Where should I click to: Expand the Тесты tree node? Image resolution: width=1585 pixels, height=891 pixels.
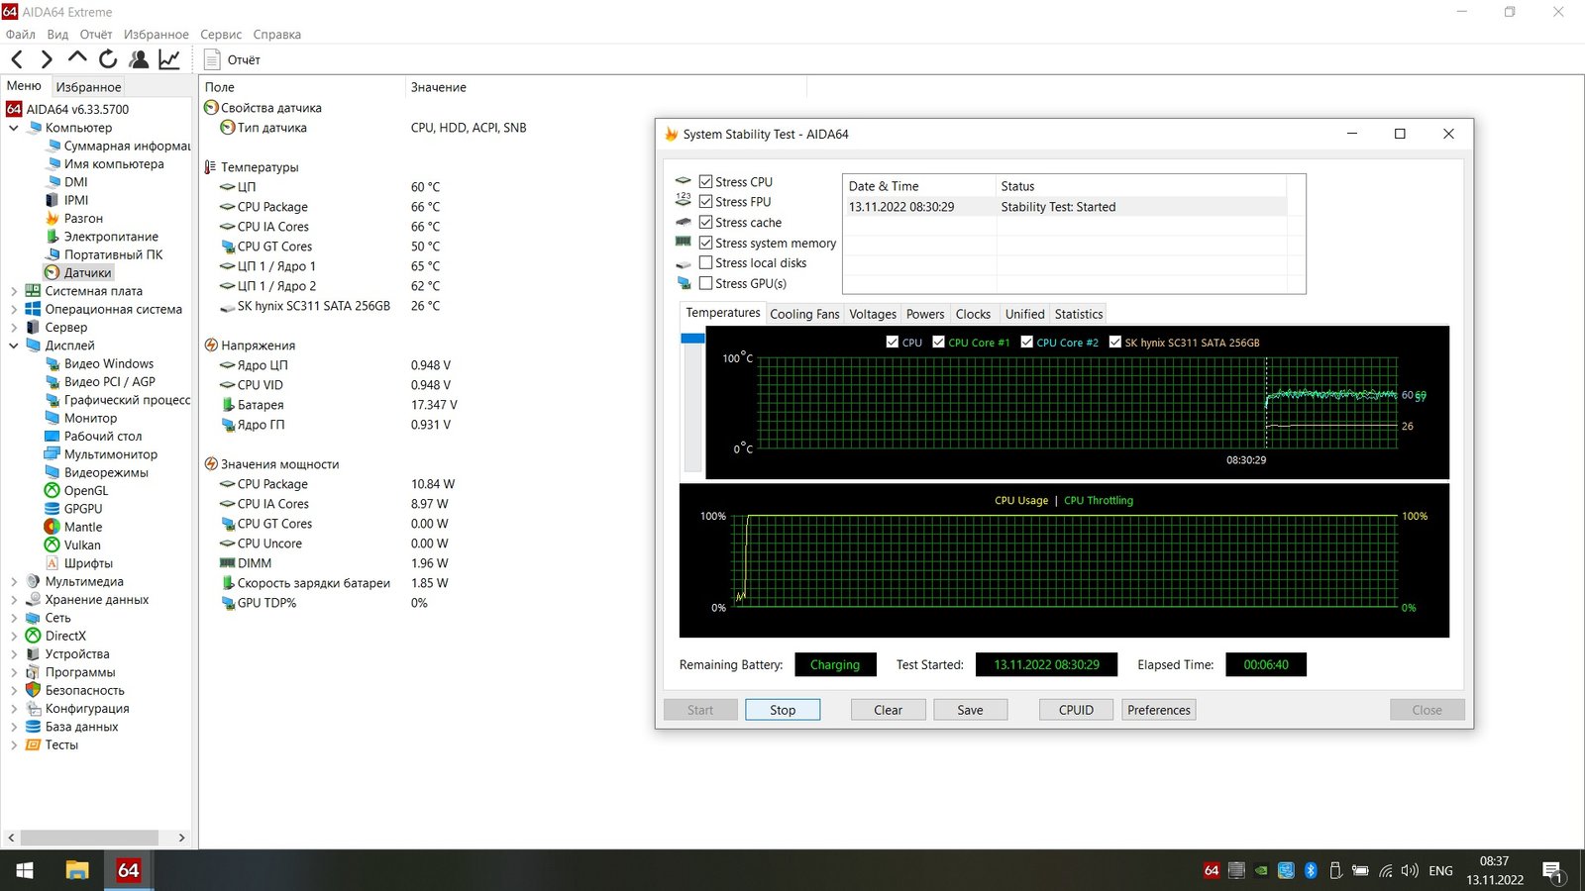pos(14,744)
